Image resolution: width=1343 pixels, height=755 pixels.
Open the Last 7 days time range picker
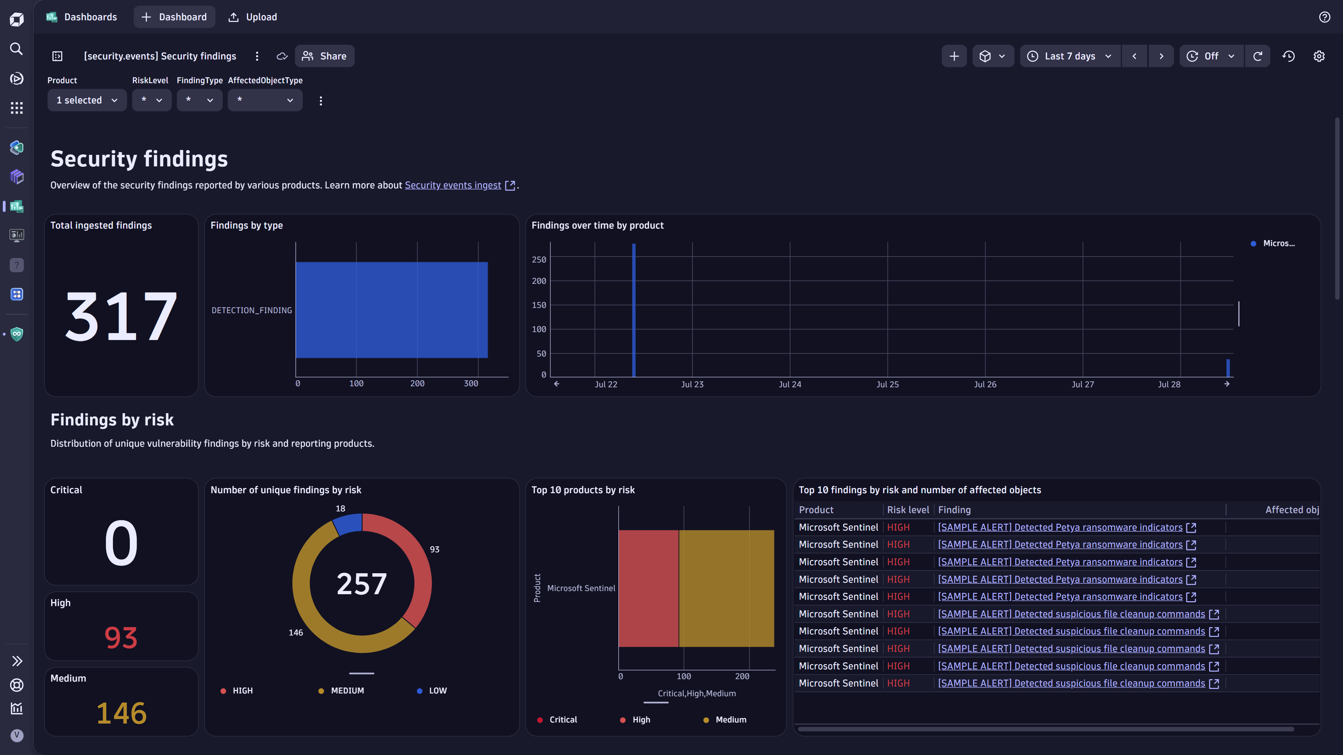click(1069, 56)
